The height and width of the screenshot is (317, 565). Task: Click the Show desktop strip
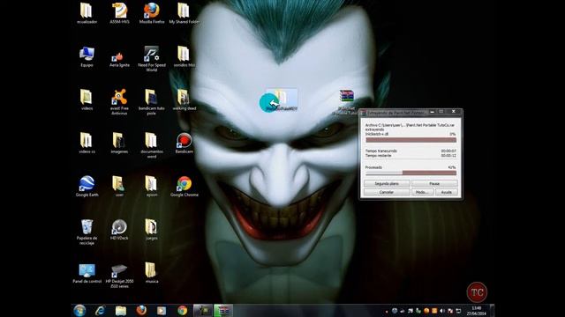[x=492, y=311]
